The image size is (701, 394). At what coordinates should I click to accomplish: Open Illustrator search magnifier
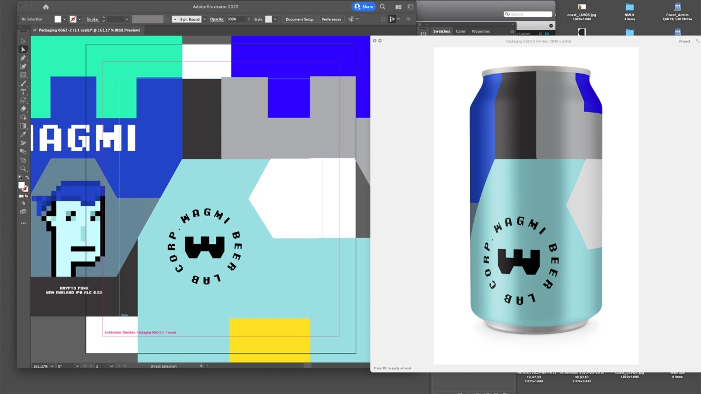[x=383, y=7]
